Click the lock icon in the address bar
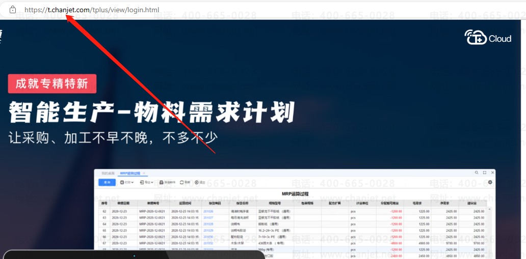Viewport: 526px width, 259px height. [12, 10]
